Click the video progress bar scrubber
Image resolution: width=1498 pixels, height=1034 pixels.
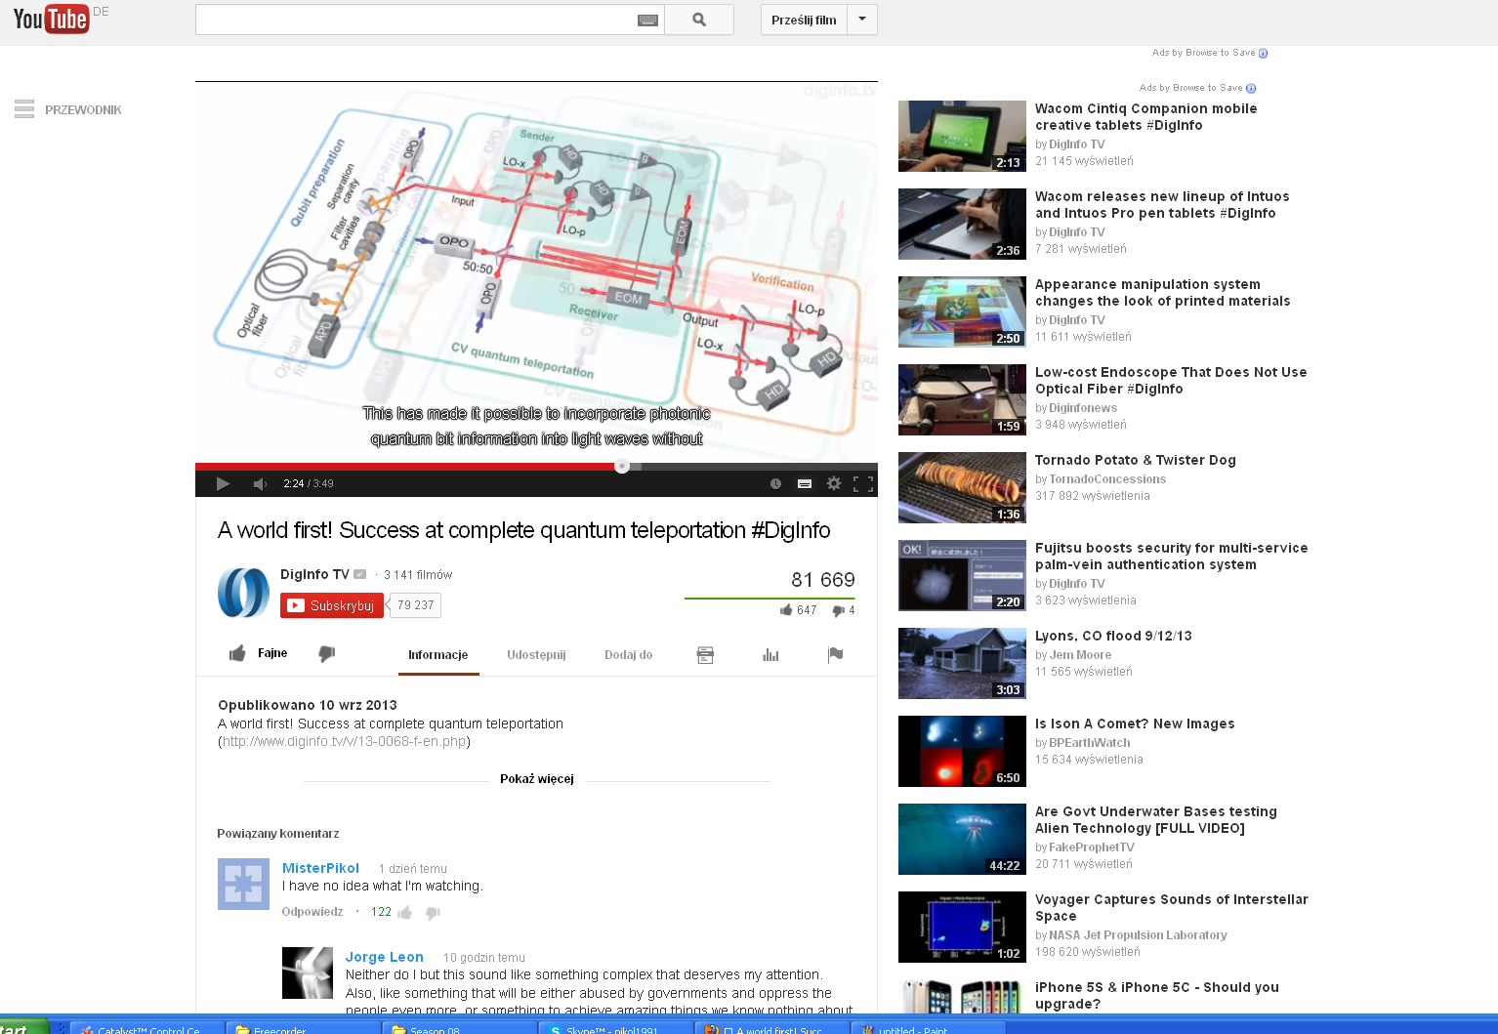622,467
